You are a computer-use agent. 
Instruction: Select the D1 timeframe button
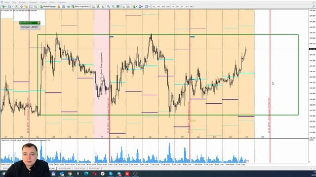(182, 6)
